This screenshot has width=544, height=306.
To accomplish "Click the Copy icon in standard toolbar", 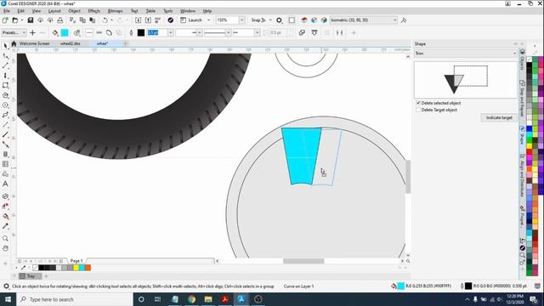I will point(82,20).
